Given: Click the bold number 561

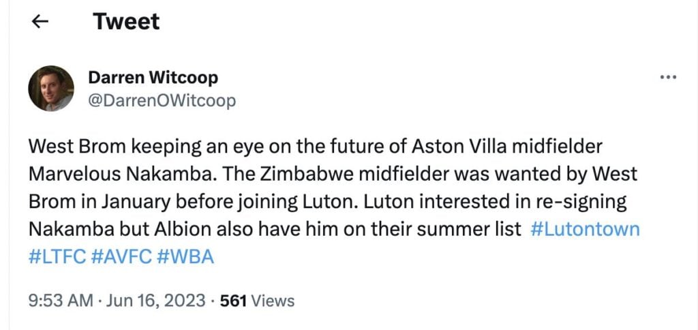Looking at the screenshot, I should click(233, 301).
